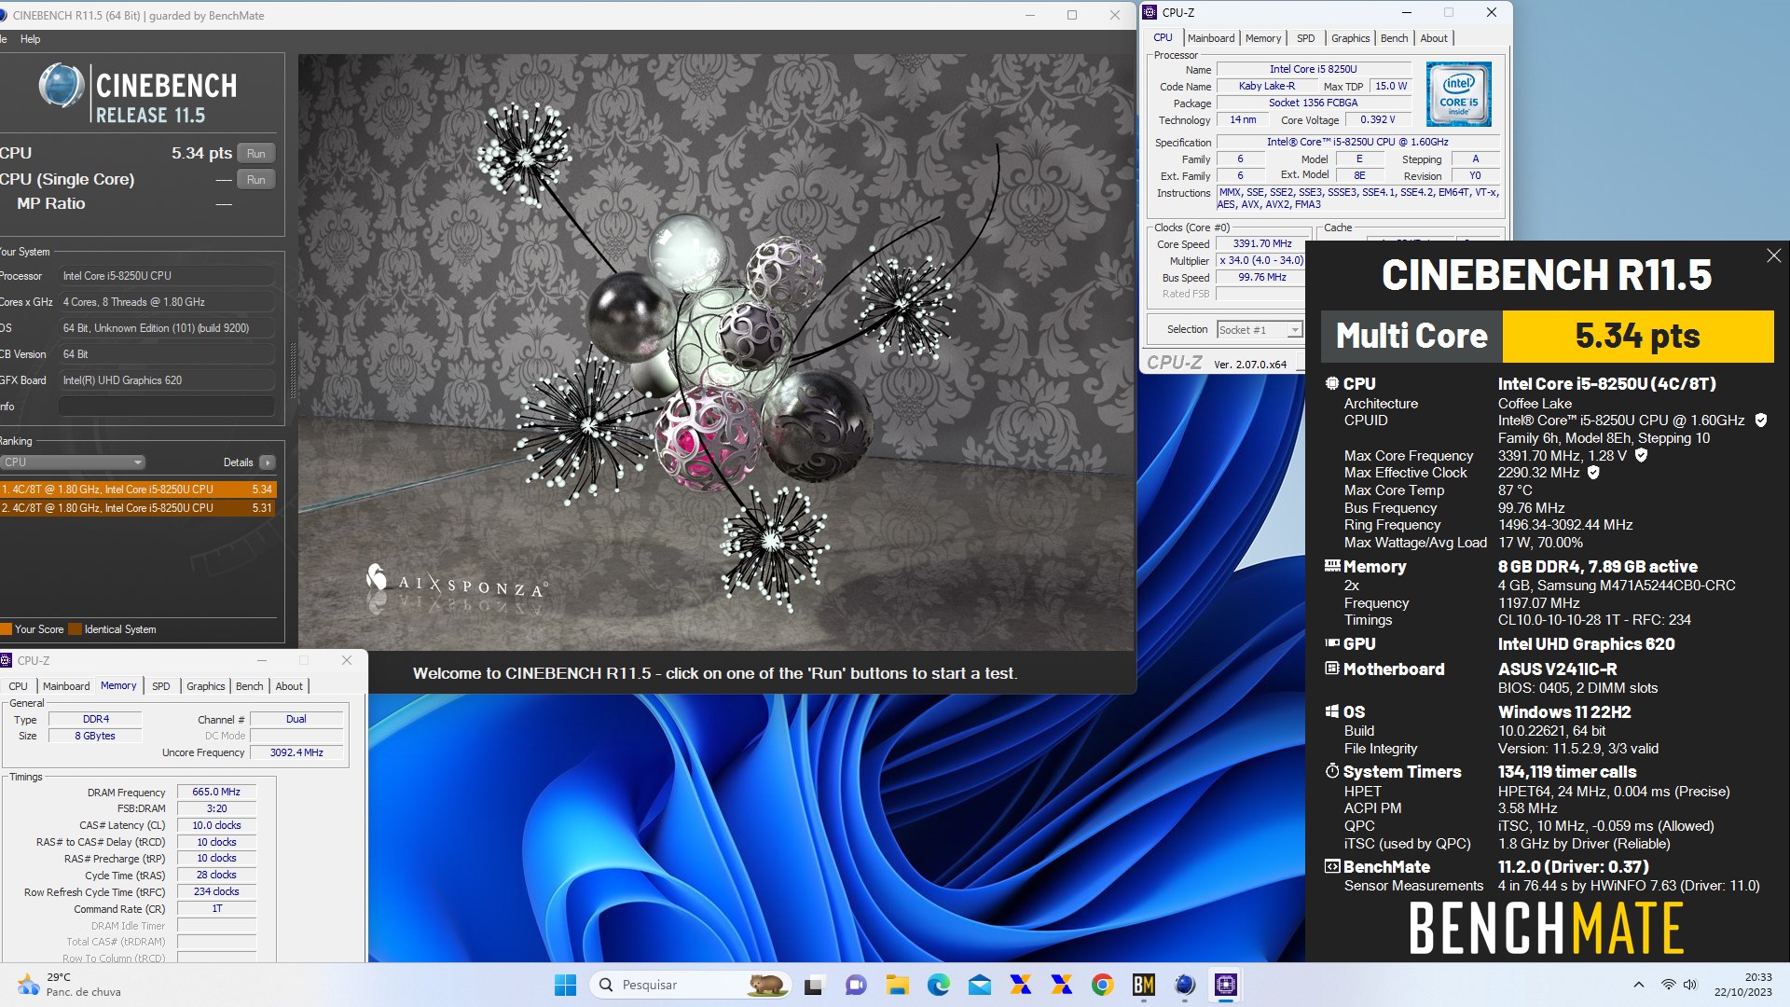Open the volume tray icon
Image resolution: width=1790 pixels, height=1007 pixels.
1690,985
